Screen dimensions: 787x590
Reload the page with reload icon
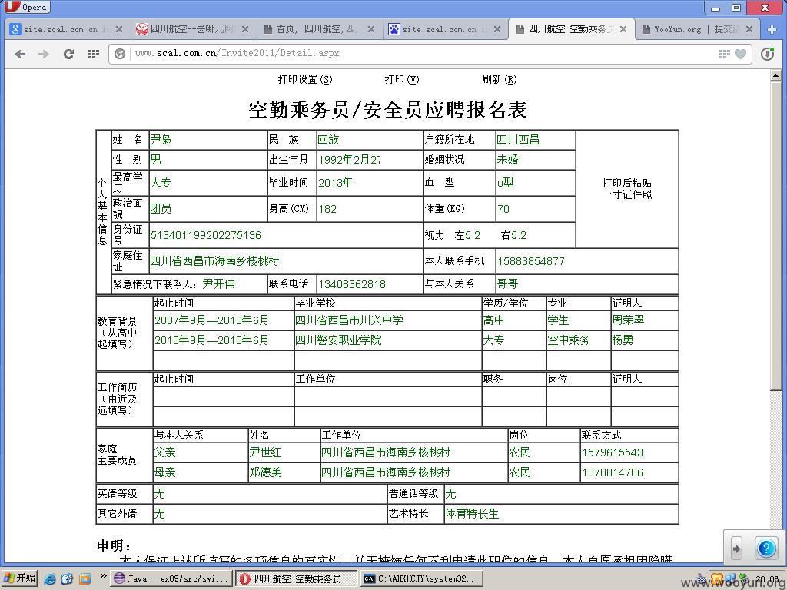68,54
